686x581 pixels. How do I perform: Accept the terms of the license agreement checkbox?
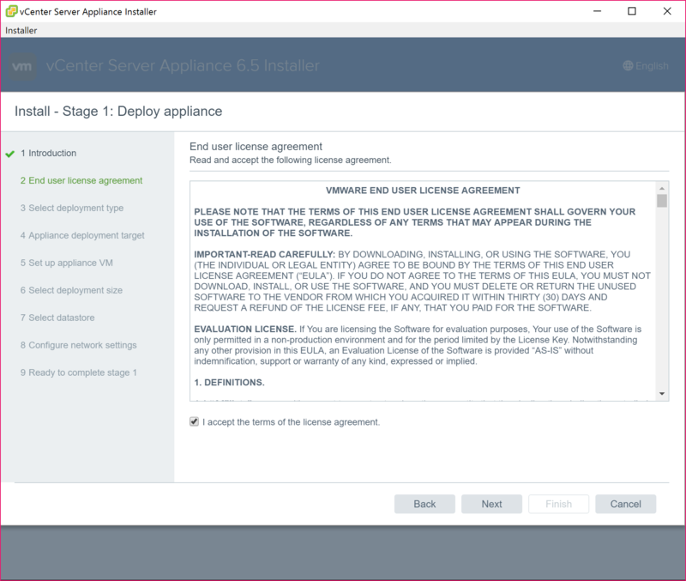pyautogui.click(x=195, y=421)
